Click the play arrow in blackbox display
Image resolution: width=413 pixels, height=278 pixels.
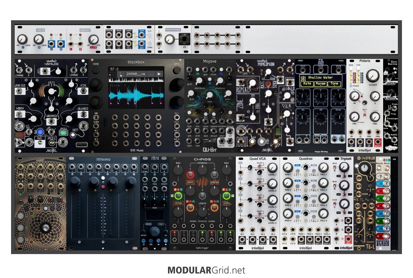159,74
